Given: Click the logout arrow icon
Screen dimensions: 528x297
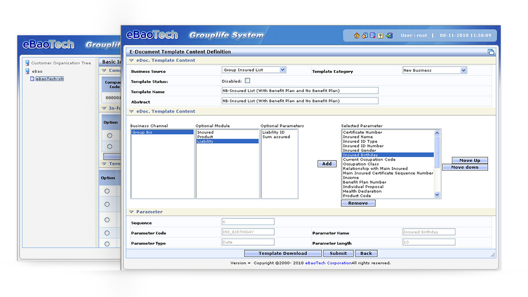Looking at the screenshot, I should click(x=389, y=36).
